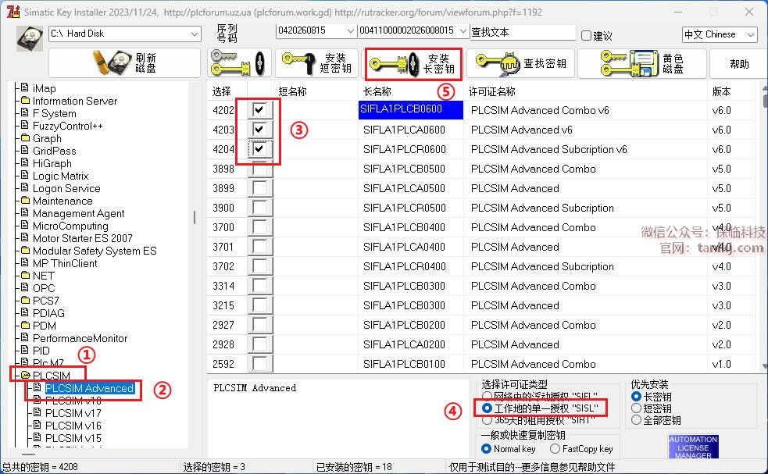Click PLCSIM v17 document icon
This screenshot has height=474, width=768.
click(x=38, y=412)
